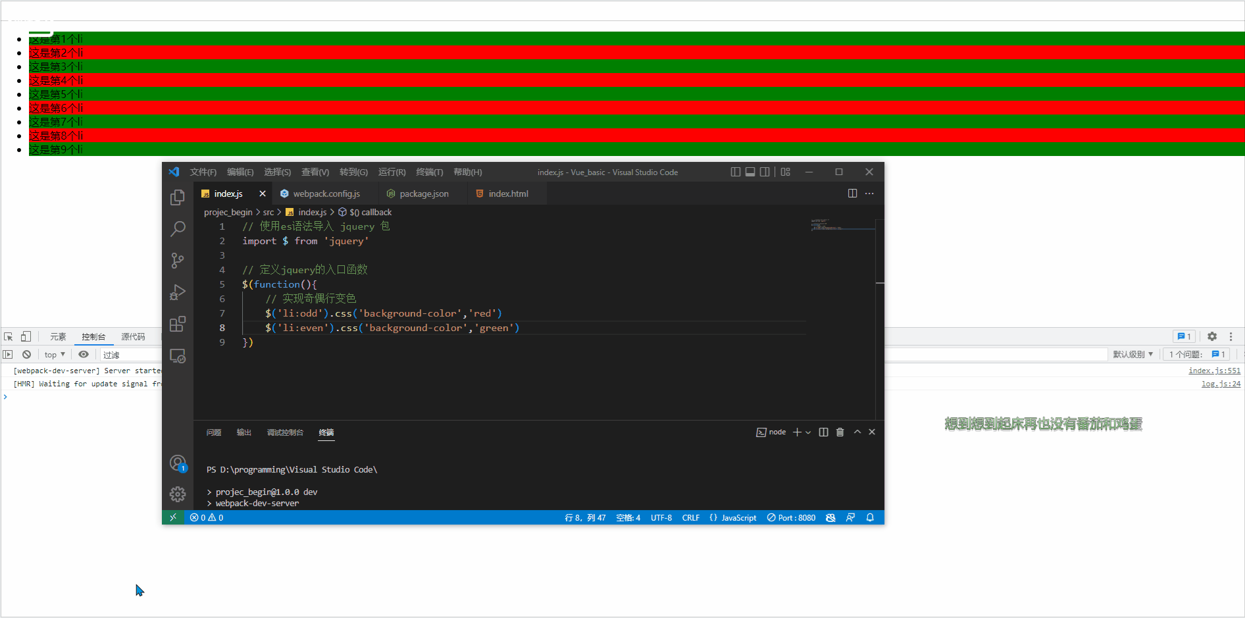Click the disabled-sync icon in status bar
The image size is (1245, 618).
pyautogui.click(x=830, y=518)
